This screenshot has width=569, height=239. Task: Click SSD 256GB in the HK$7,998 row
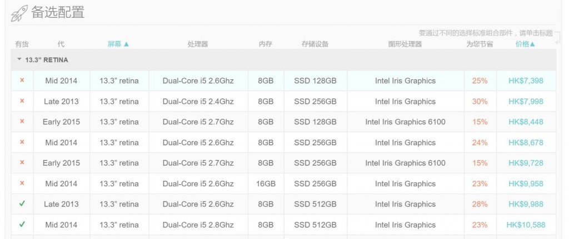316,101
